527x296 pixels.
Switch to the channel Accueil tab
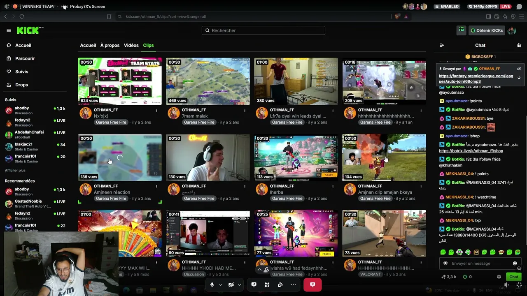88,45
